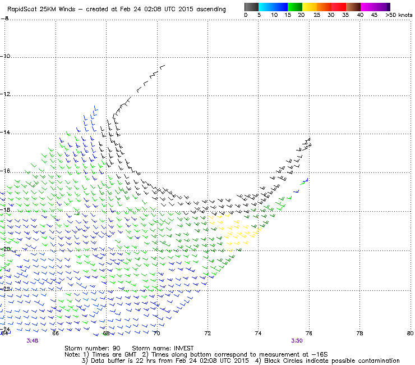Image resolution: width=415 pixels, height=365 pixels.
Task: Click the longitude label 76
Action: coord(309,333)
